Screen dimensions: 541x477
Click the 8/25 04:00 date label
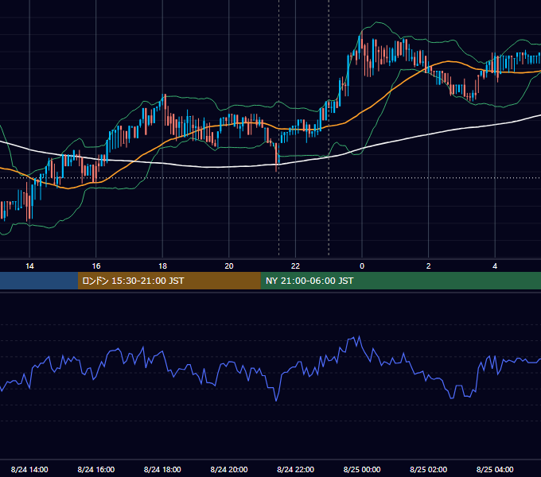click(495, 469)
